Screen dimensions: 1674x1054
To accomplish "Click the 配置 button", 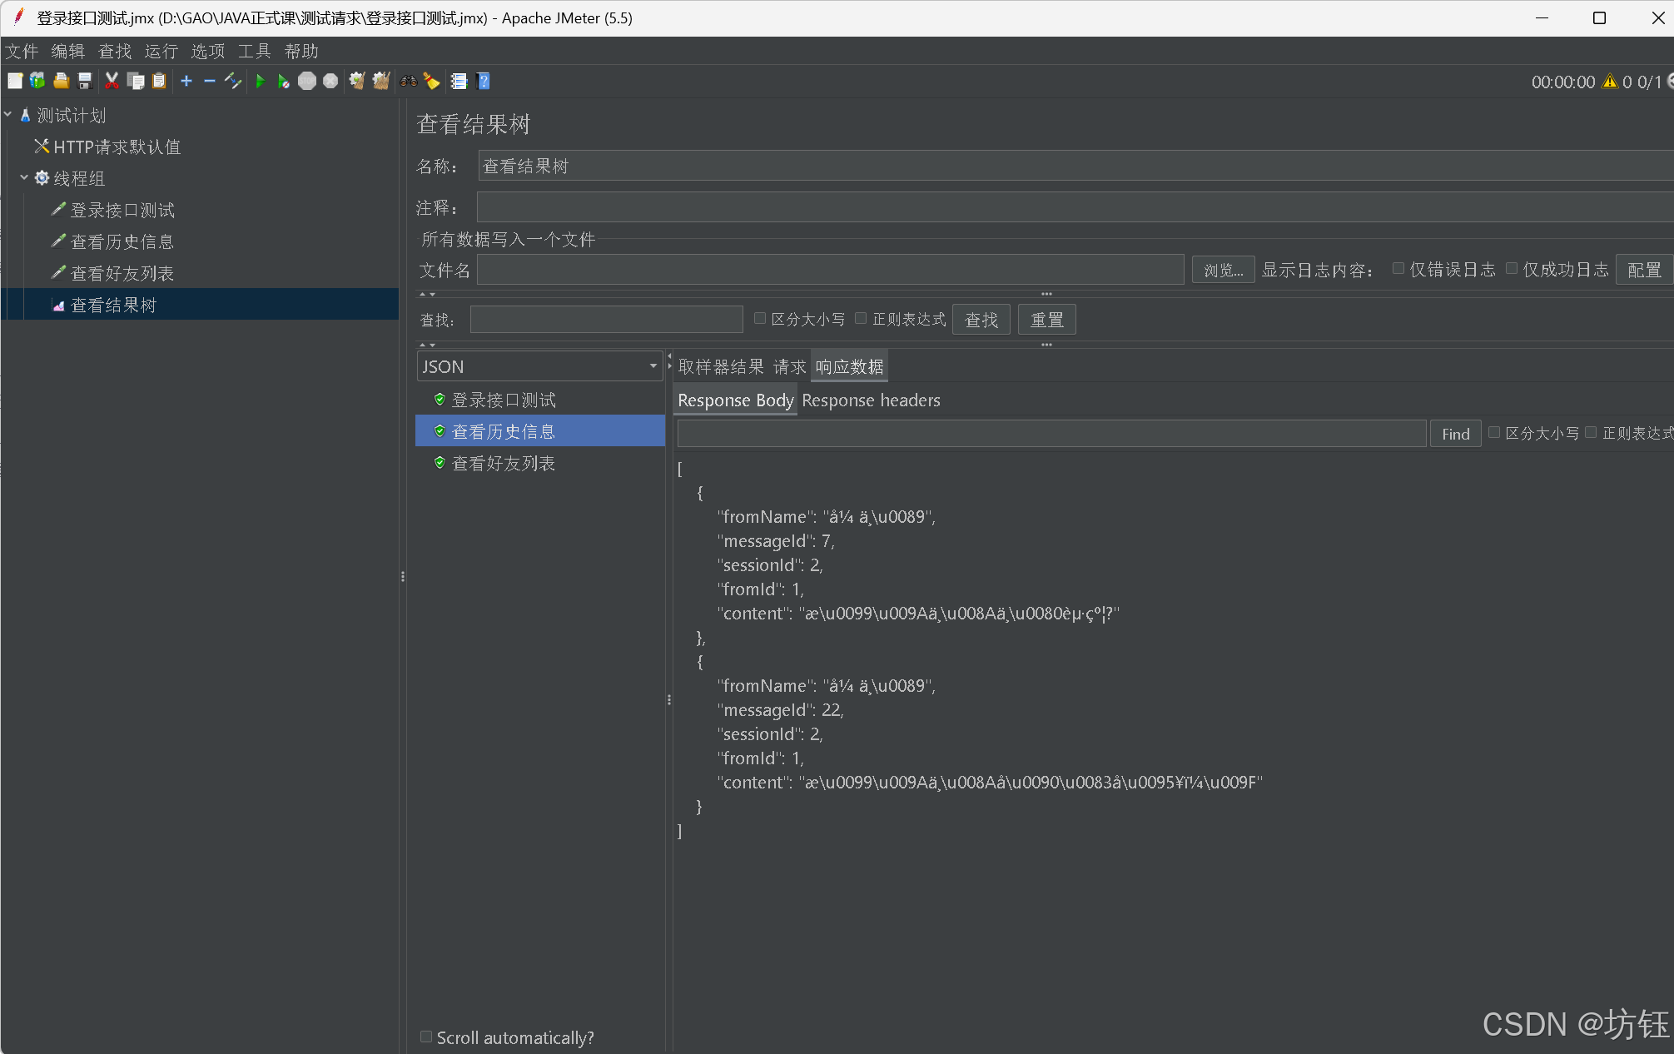I will [x=1644, y=270].
